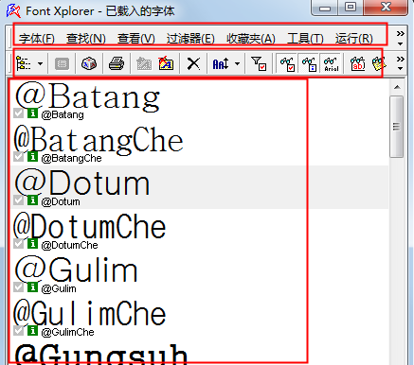Click the dice random font icon
Image resolution: width=414 pixels, height=365 pixels.
[x=89, y=64]
